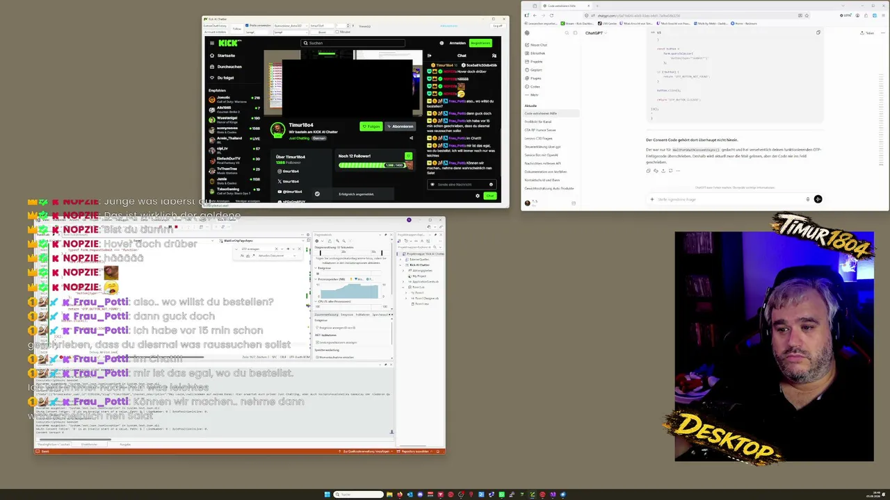Start ChatGPT voice mode button
This screenshot has height=500, width=890.
tap(818, 199)
